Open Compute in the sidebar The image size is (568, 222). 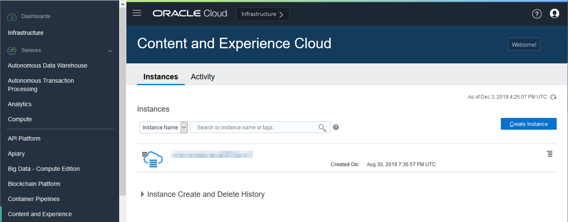(x=20, y=119)
